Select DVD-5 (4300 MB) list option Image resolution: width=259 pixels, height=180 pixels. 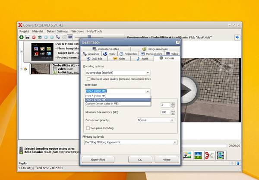[118, 96]
